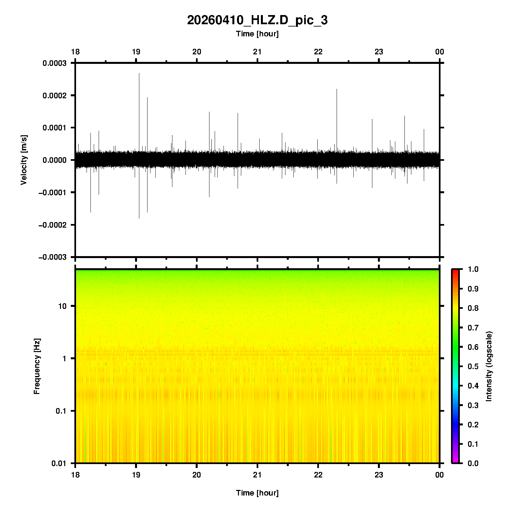Screen dimensions: 510x524
Task: Click the tallest waveform spike just after hour 19
Action: click(x=139, y=75)
